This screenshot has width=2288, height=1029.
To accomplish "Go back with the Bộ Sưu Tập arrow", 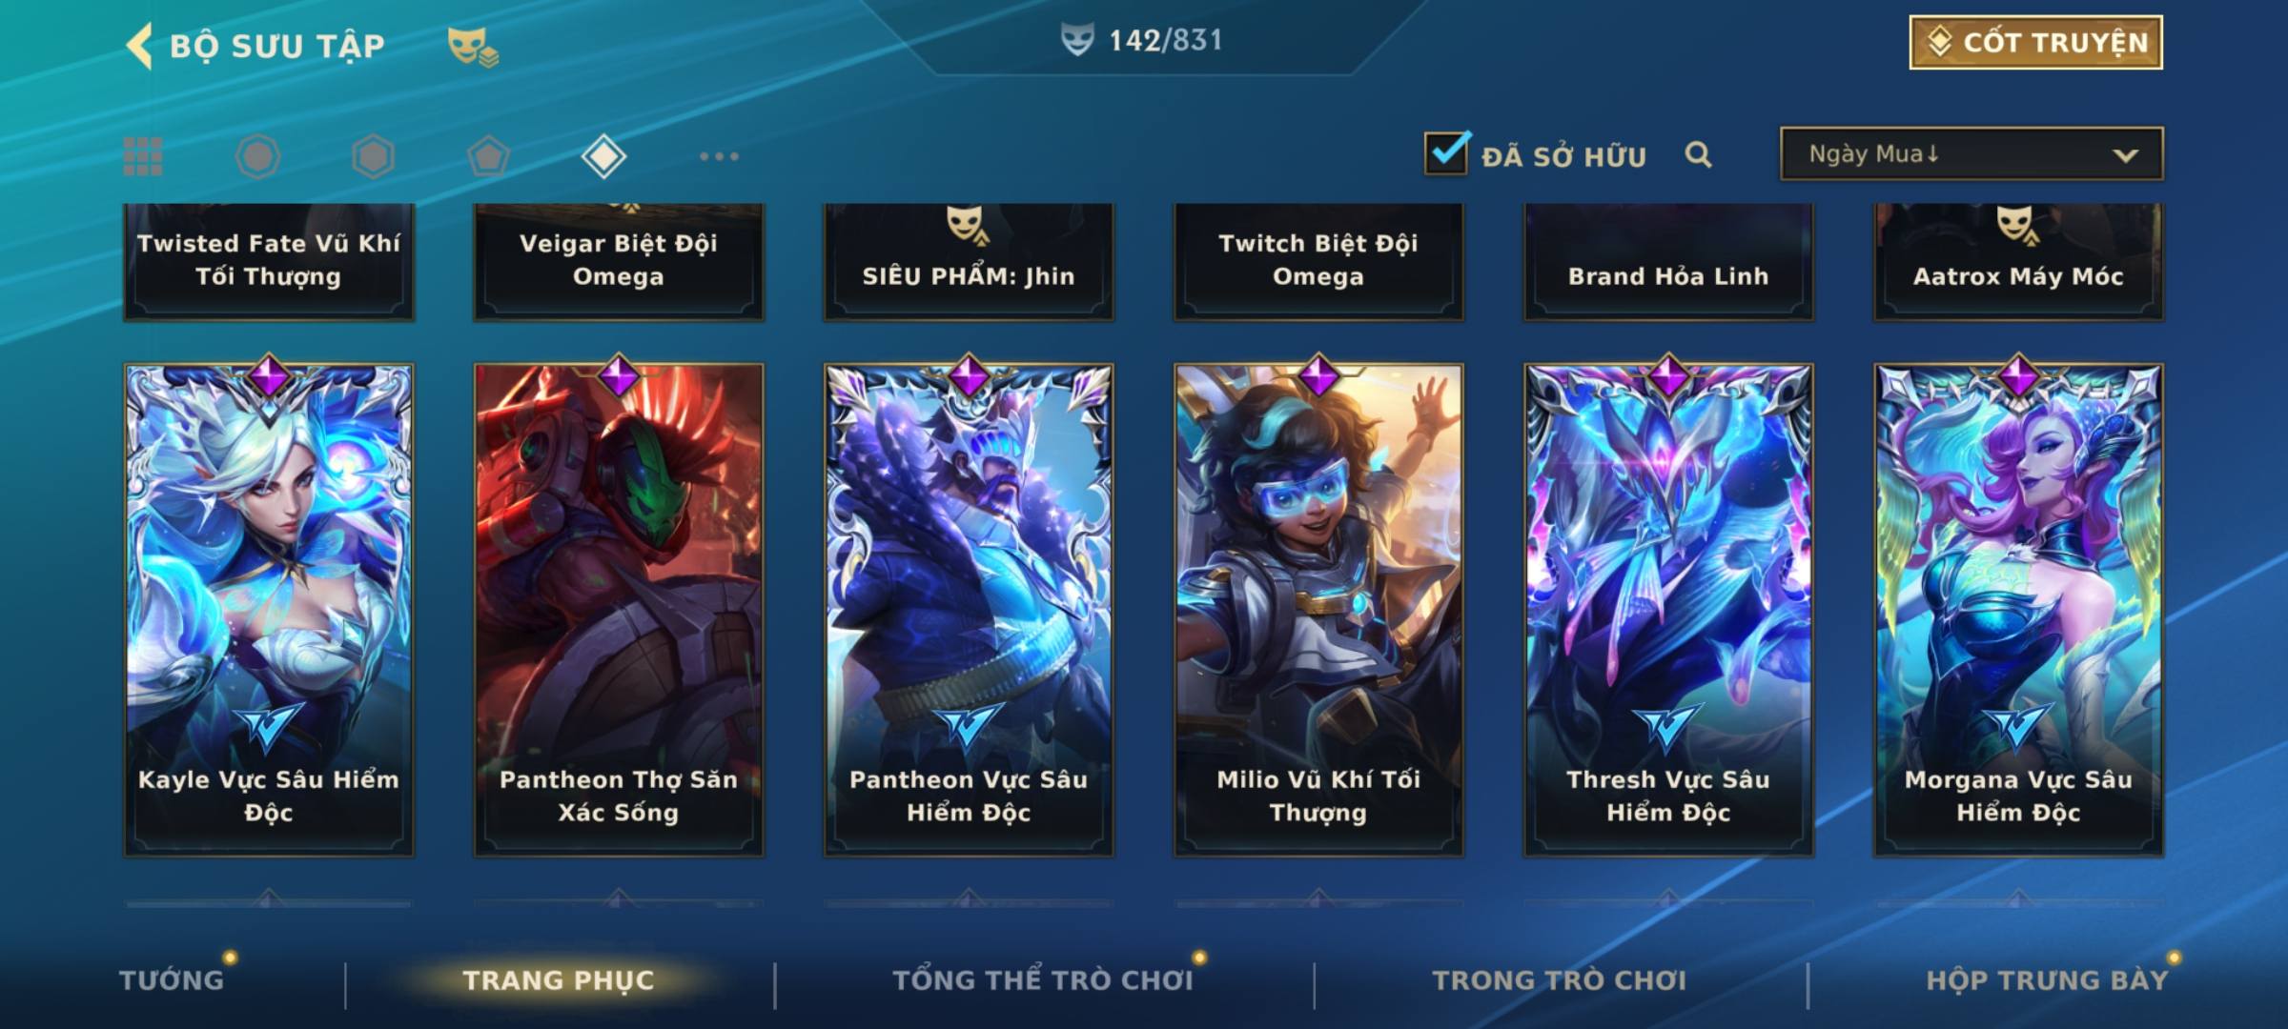I will pyautogui.click(x=139, y=46).
